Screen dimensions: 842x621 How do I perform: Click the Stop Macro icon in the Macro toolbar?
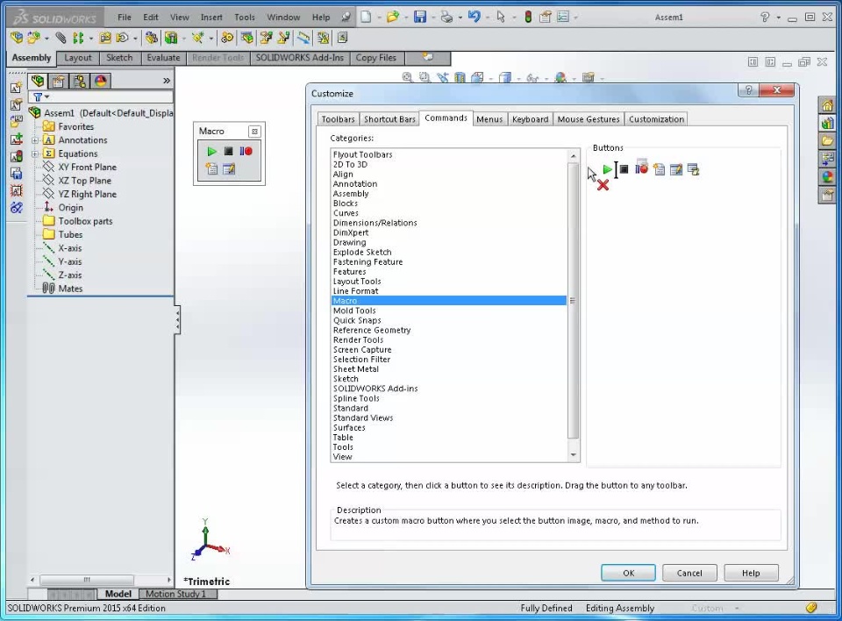pyautogui.click(x=228, y=152)
